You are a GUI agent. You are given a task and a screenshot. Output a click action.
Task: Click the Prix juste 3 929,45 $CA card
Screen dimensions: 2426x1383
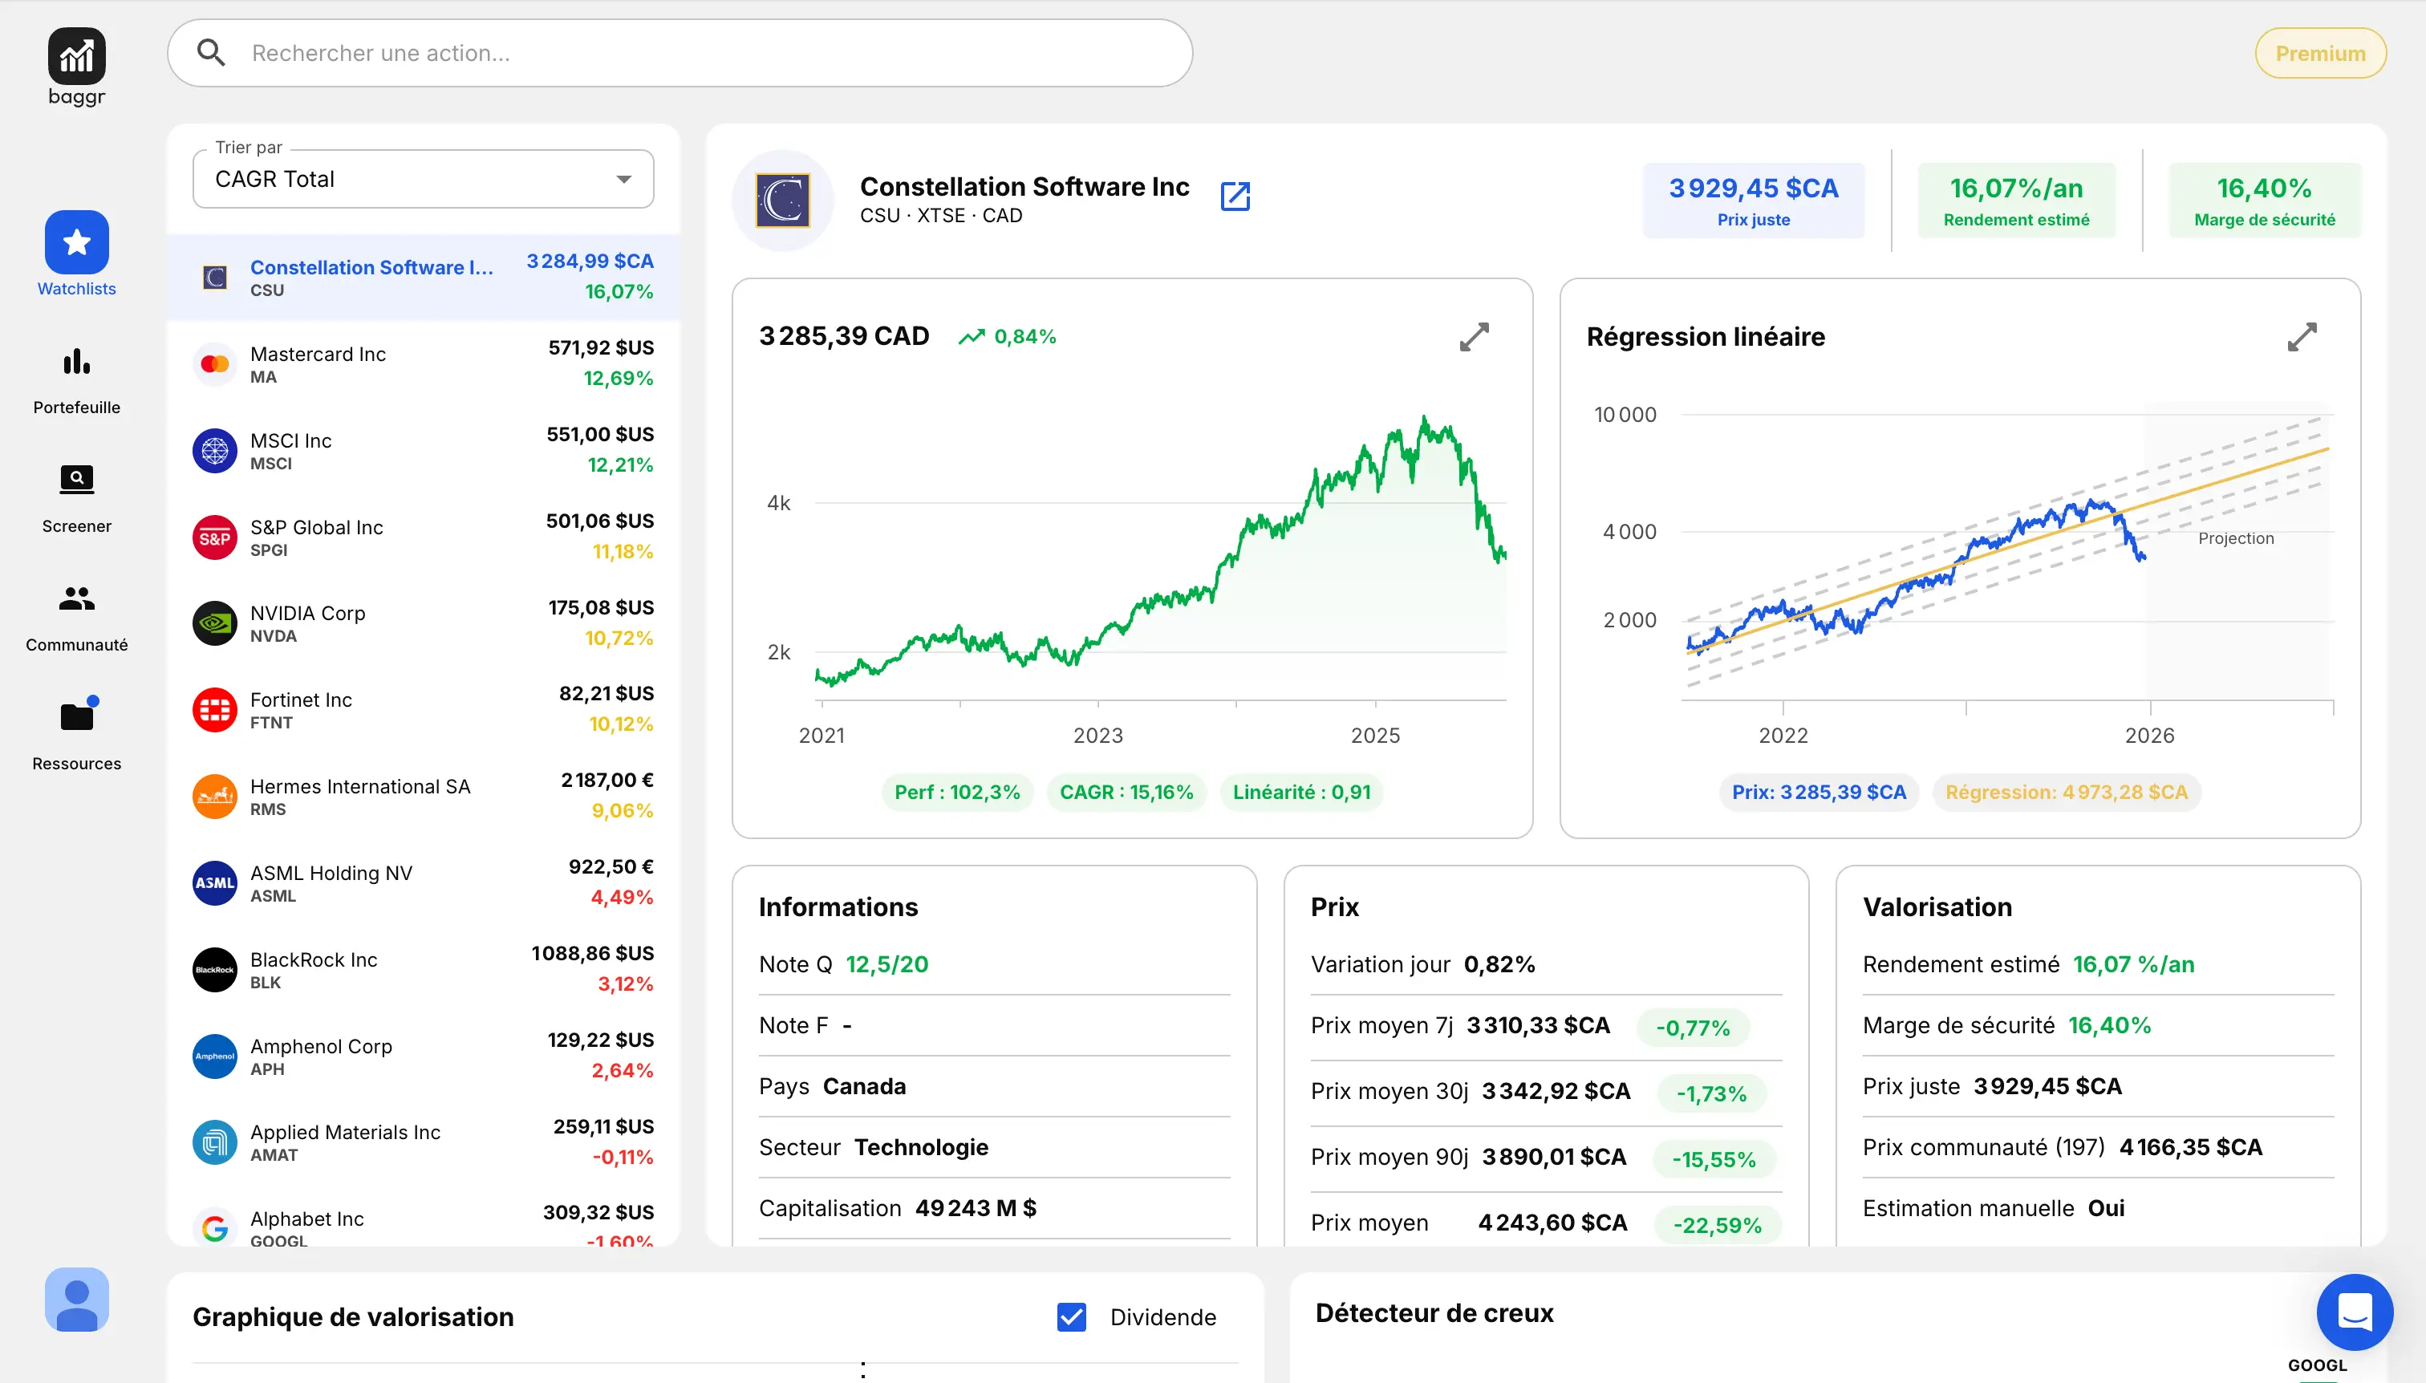[1753, 201]
